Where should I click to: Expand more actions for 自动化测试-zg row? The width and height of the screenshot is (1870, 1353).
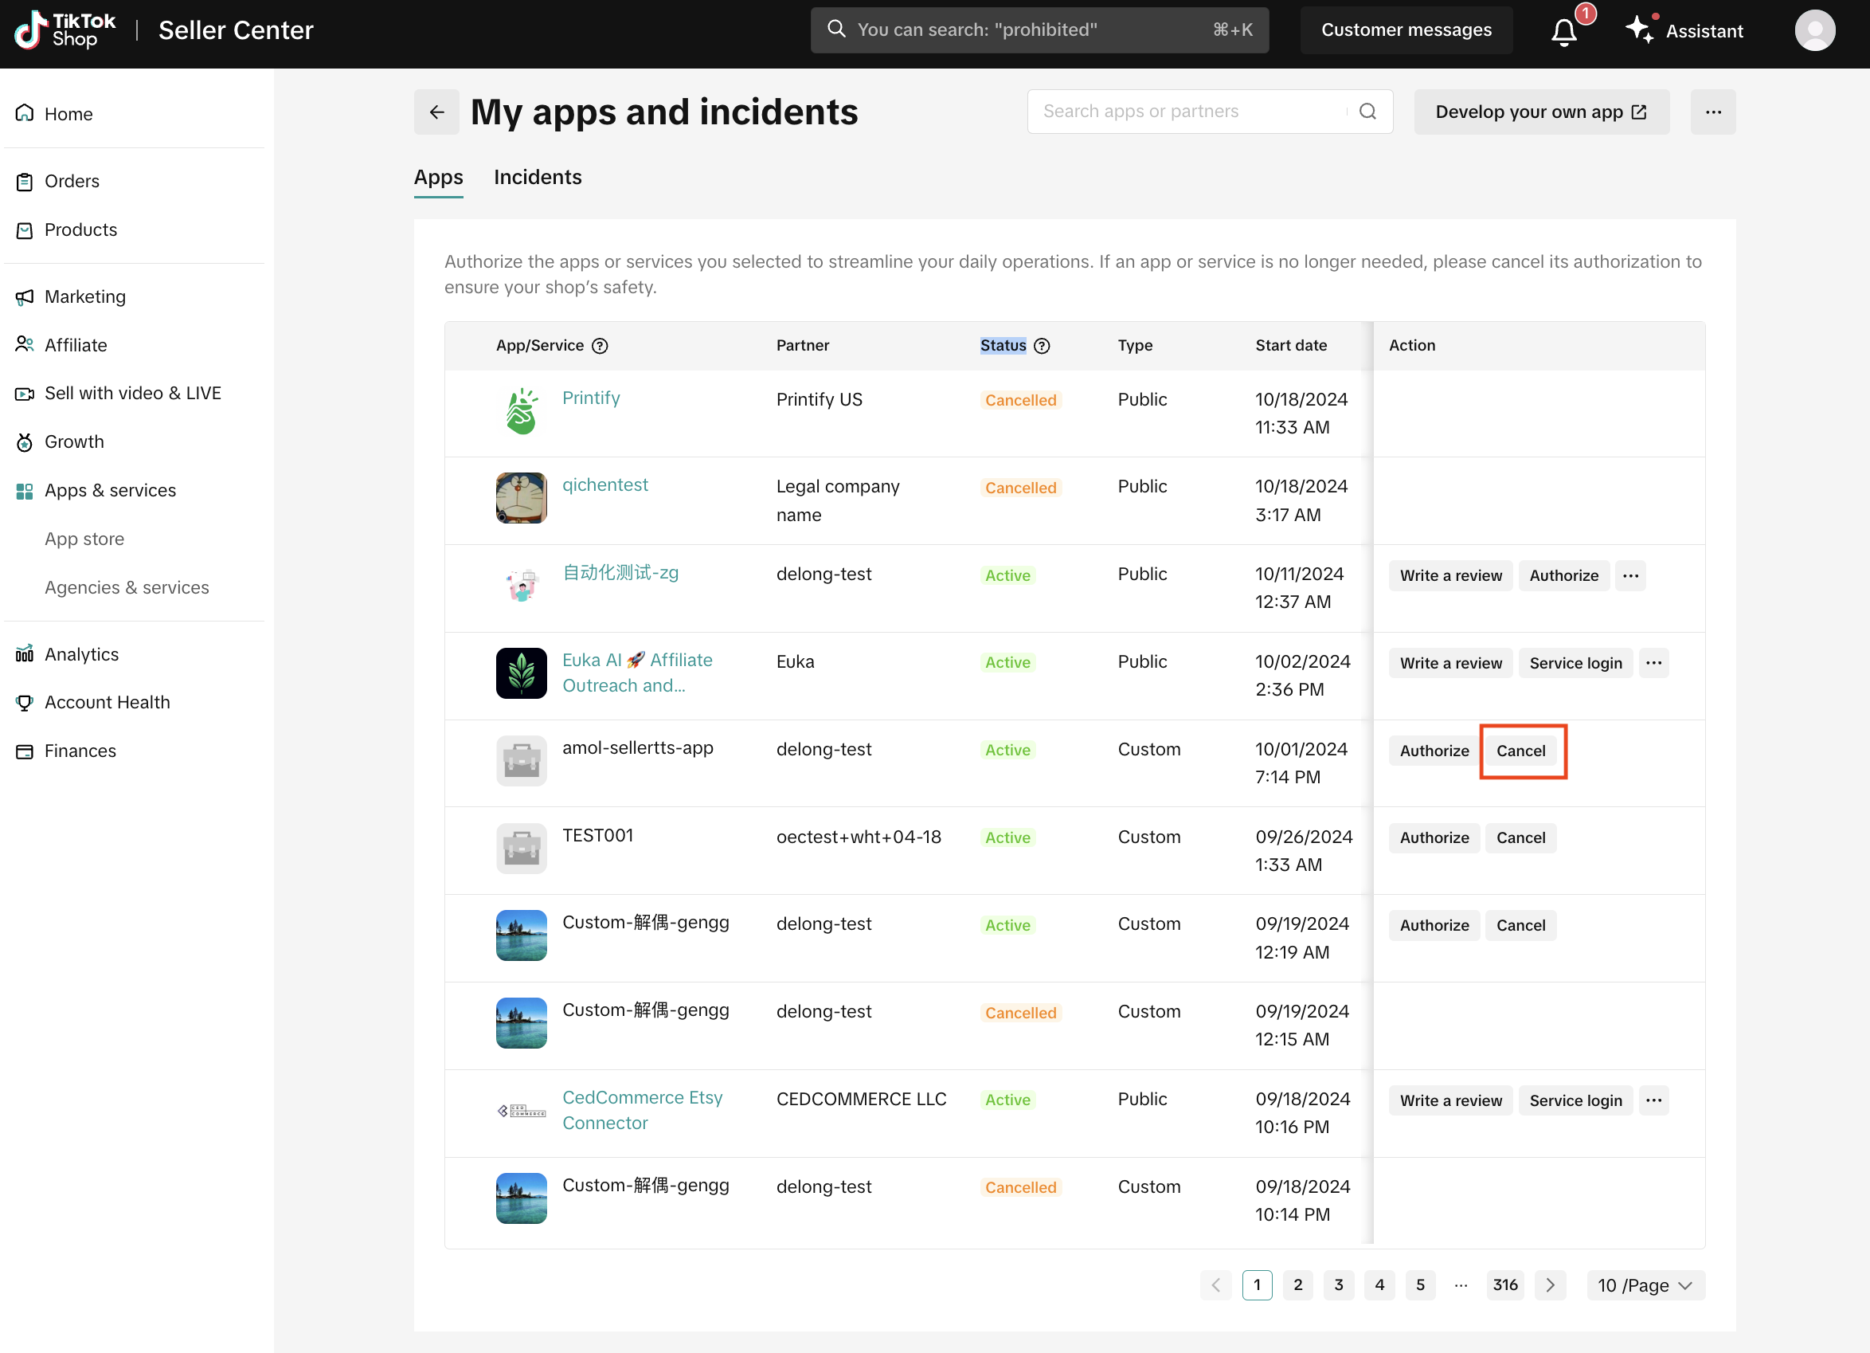click(x=1630, y=575)
